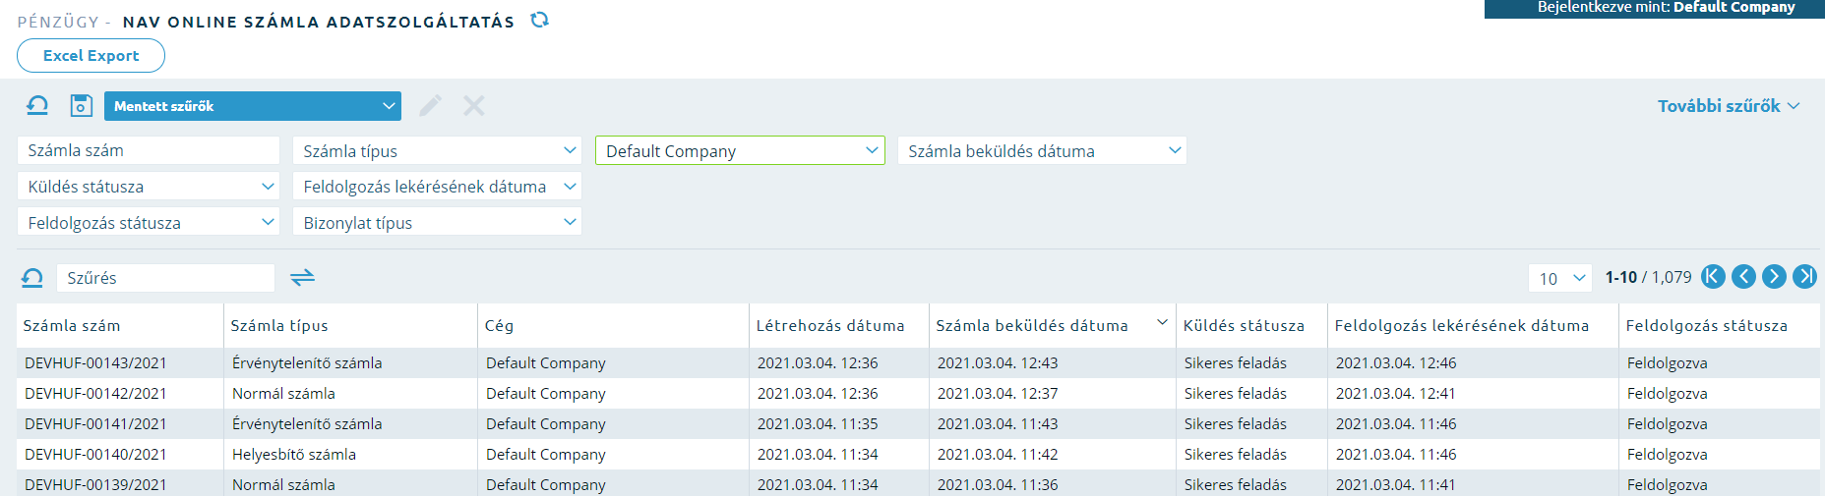Select invoice DEVHUF-00142/2021
Viewport: 1825px width, 496px height.
[95, 393]
